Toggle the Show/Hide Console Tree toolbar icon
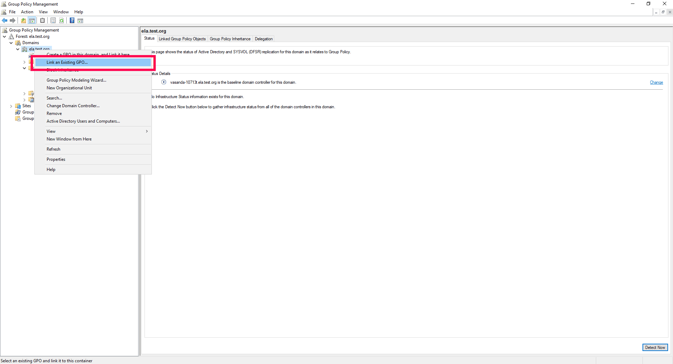This screenshot has height=364, width=673. (x=32, y=21)
